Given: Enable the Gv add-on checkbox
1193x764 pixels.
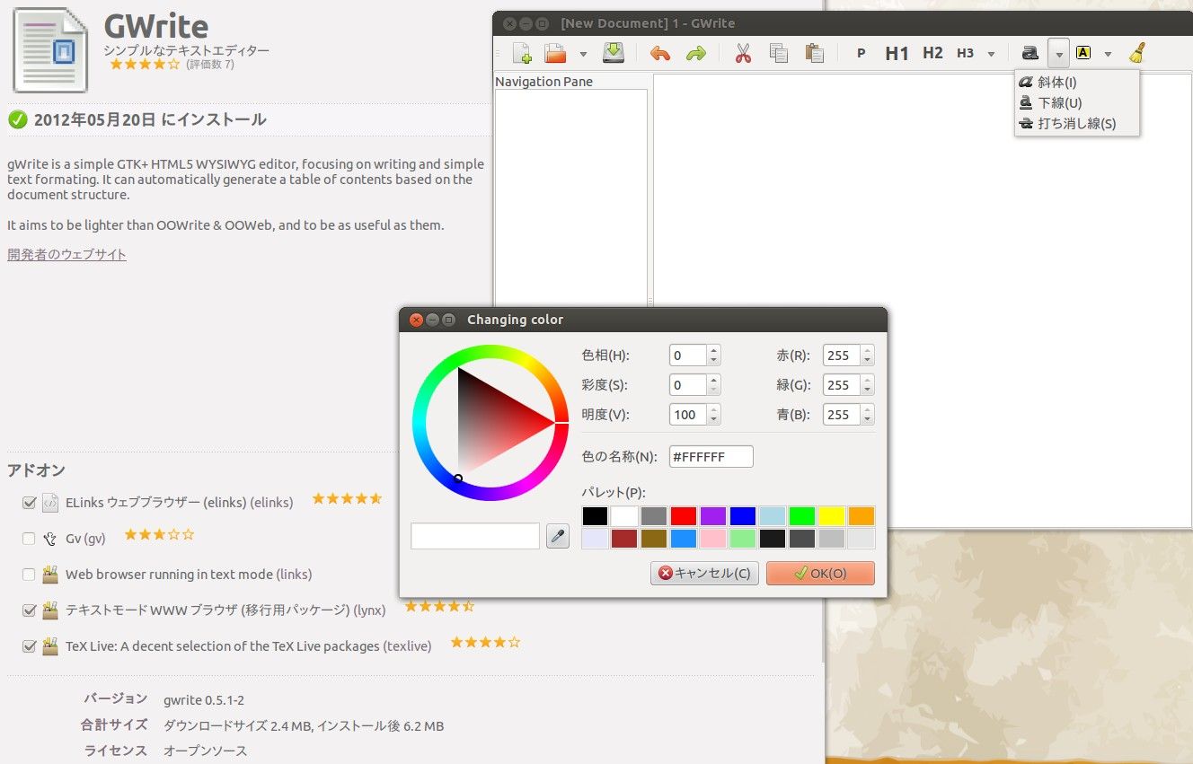Looking at the screenshot, I should tap(29, 539).
